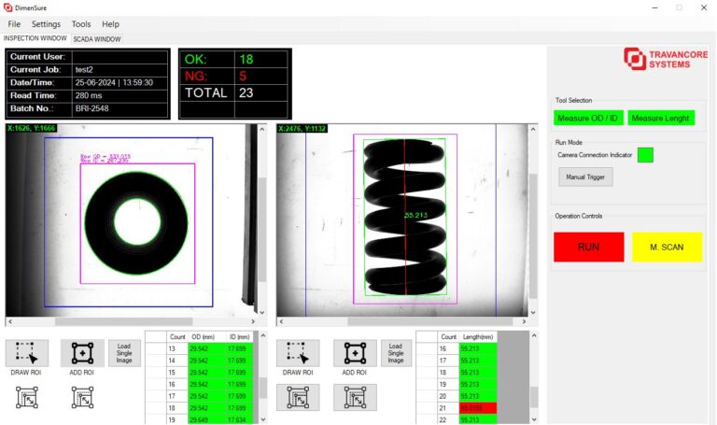Click the TOTAL count value 23
This screenshot has width=717, height=425.
(x=246, y=92)
